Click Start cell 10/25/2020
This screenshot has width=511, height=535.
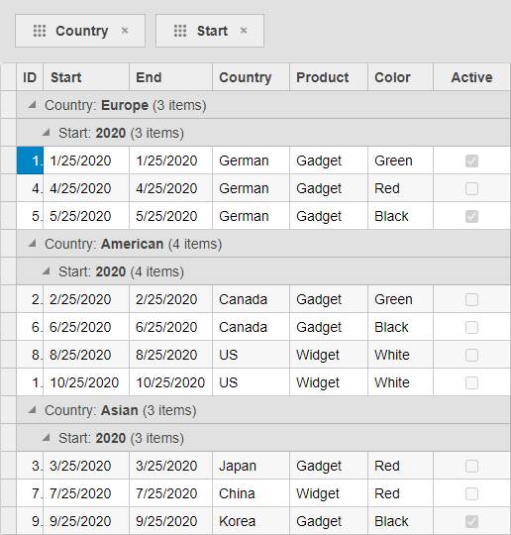(86, 382)
